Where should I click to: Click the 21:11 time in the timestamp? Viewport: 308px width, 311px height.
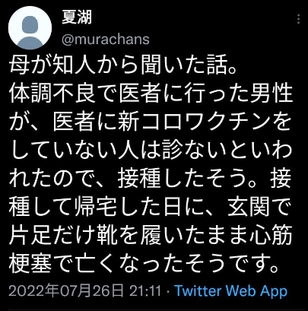click(x=145, y=290)
